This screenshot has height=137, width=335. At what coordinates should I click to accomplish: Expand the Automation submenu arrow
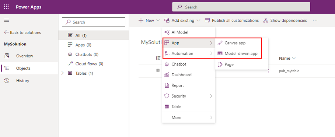(211, 53)
